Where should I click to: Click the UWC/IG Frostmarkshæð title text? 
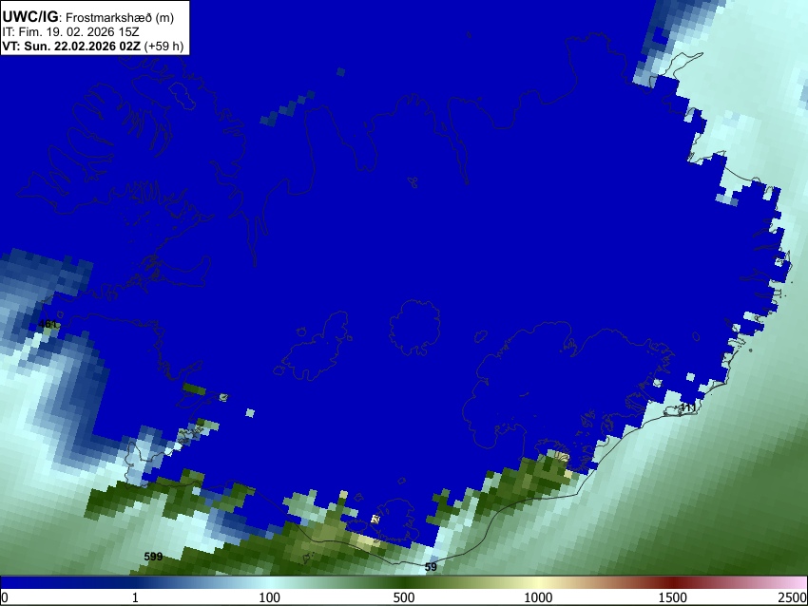point(88,17)
